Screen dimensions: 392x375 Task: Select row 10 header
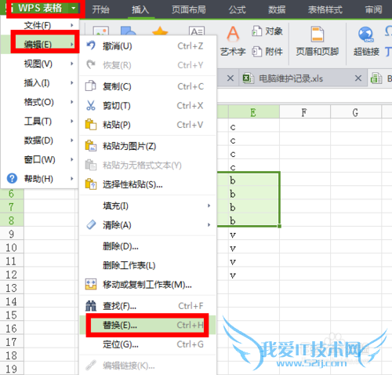coord(12,247)
